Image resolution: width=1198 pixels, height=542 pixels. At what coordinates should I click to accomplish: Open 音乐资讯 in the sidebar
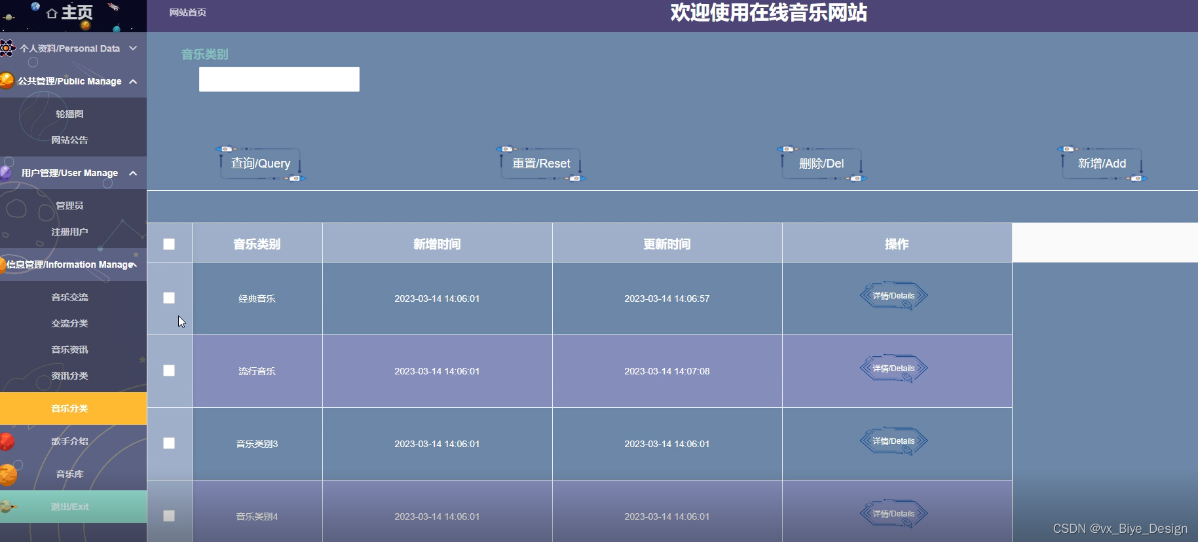pyautogui.click(x=69, y=350)
